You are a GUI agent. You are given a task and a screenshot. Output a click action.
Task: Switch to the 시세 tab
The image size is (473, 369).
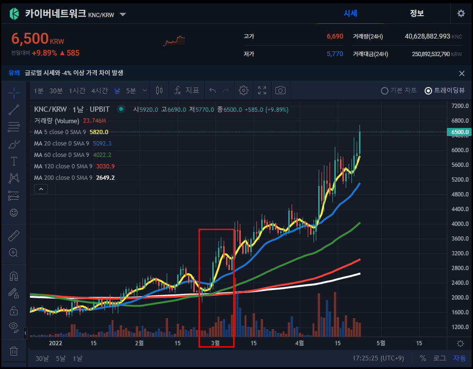(350, 13)
